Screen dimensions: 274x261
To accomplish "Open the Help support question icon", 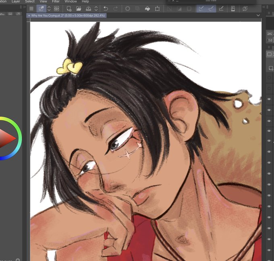I will pyautogui.click(x=245, y=8).
